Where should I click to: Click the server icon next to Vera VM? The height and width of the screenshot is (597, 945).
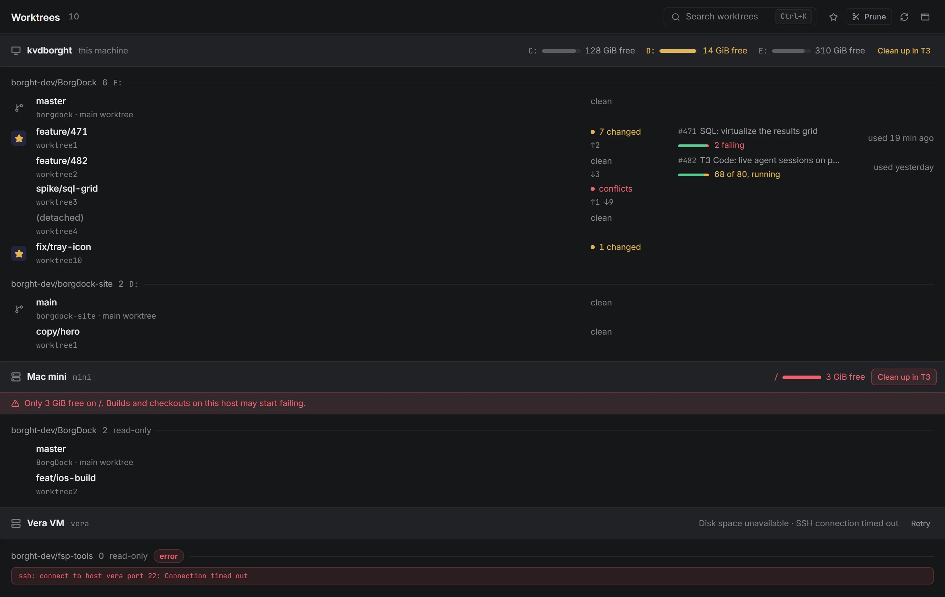pos(16,524)
